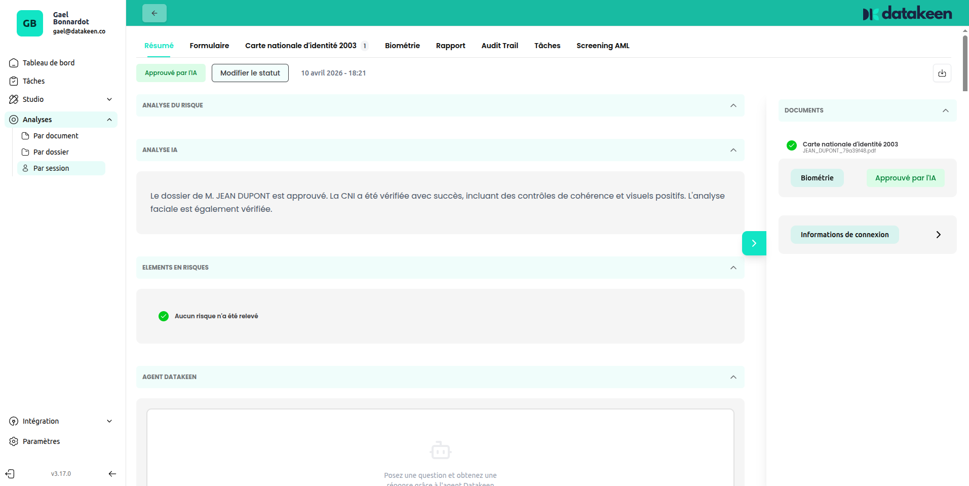Click the logout icon at bottom left
The image size is (969, 486).
tap(11, 473)
